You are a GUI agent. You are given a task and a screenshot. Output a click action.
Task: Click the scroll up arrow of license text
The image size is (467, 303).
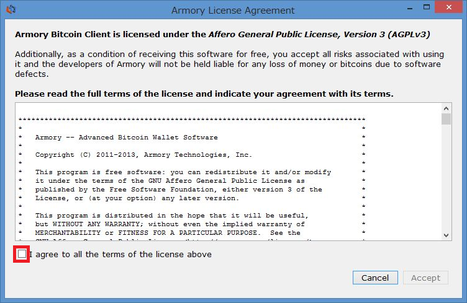tap(446, 108)
